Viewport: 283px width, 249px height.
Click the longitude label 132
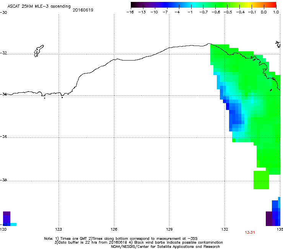(225, 229)
